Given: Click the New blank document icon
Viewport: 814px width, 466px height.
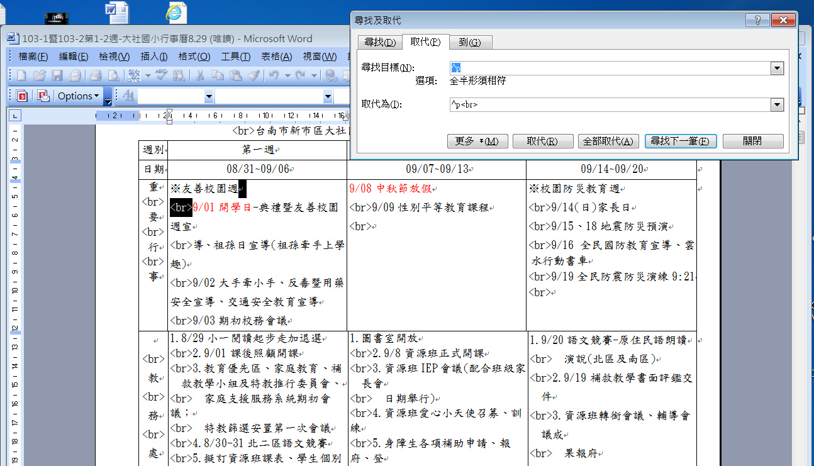Looking at the screenshot, I should (x=22, y=76).
